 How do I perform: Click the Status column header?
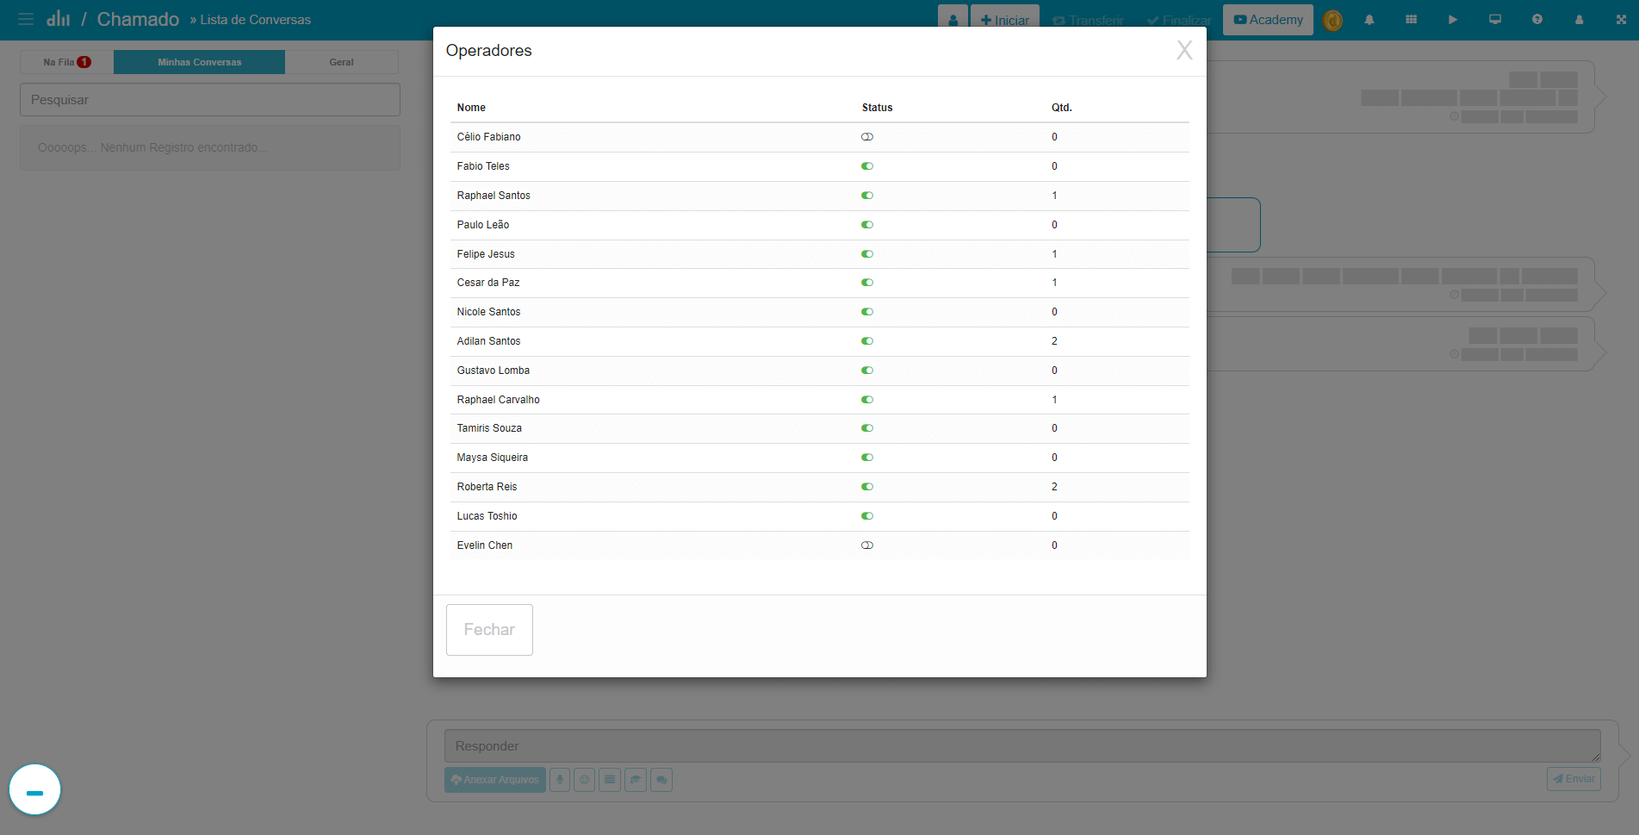(x=877, y=108)
